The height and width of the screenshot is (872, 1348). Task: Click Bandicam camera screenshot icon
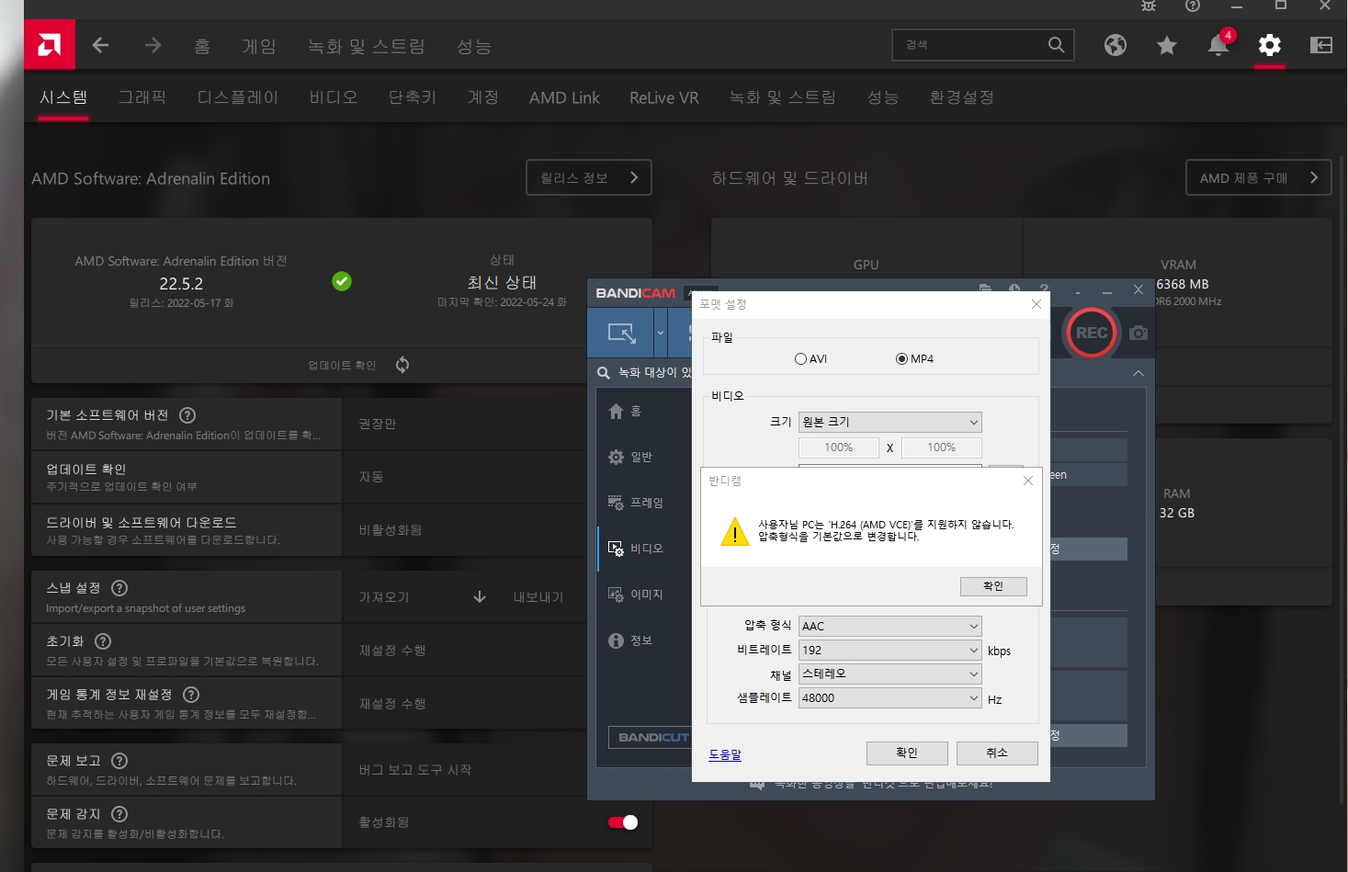(x=1138, y=333)
